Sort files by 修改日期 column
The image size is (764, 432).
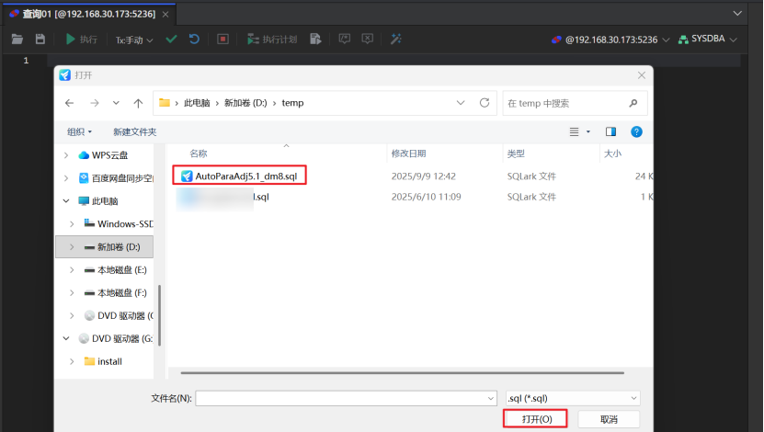pos(408,153)
